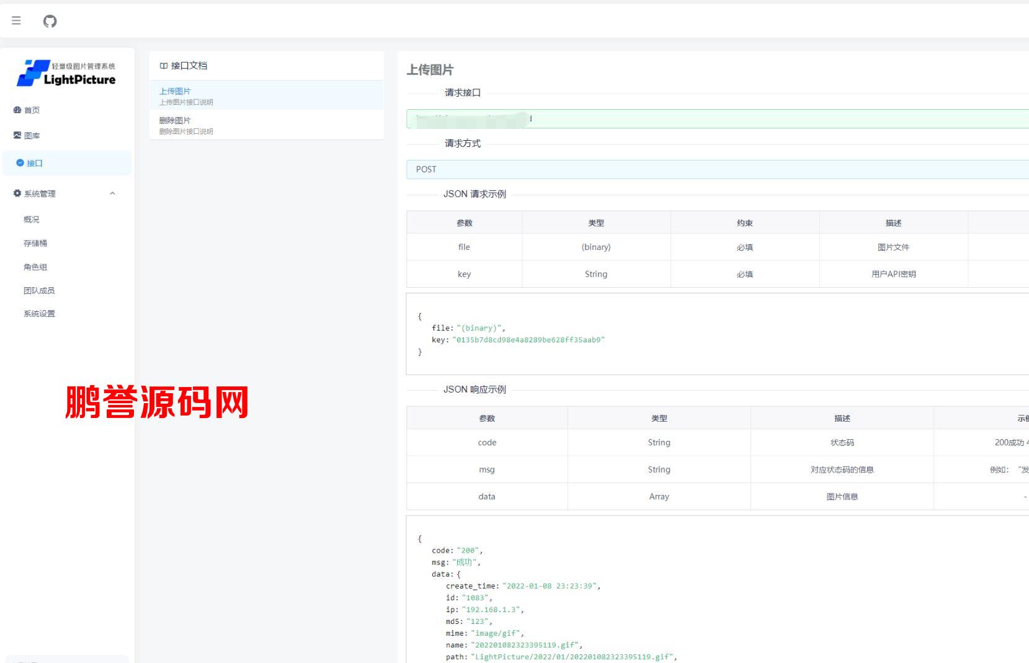This screenshot has height=663, width=1029.
Task: Click the 上传图片 page heading
Action: coord(430,70)
